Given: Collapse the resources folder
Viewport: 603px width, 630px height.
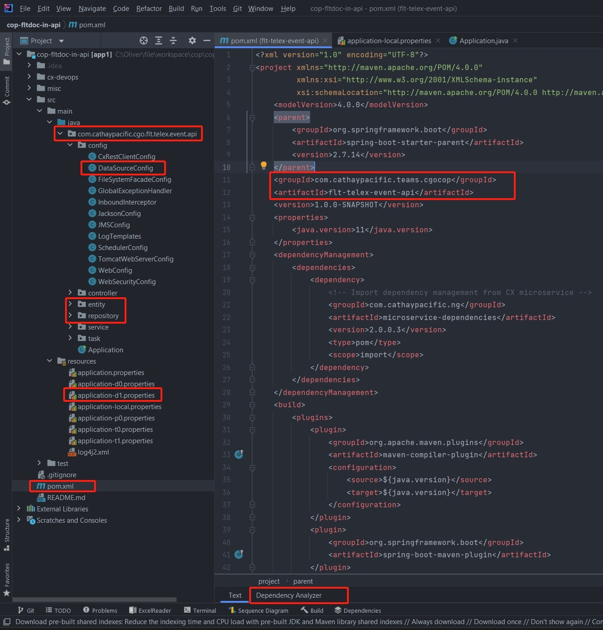Looking at the screenshot, I should point(50,361).
